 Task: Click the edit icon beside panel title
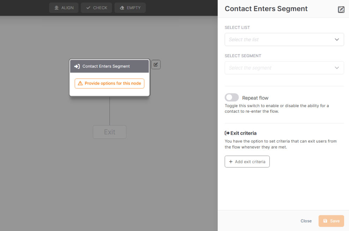[341, 9]
